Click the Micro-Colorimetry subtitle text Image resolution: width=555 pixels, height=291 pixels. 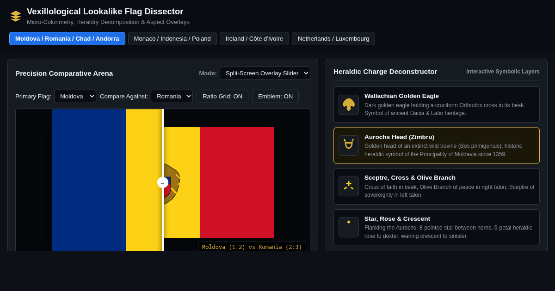pos(108,22)
